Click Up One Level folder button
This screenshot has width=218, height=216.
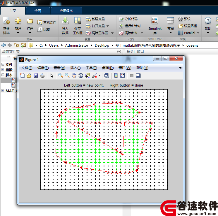(x=17, y=45)
